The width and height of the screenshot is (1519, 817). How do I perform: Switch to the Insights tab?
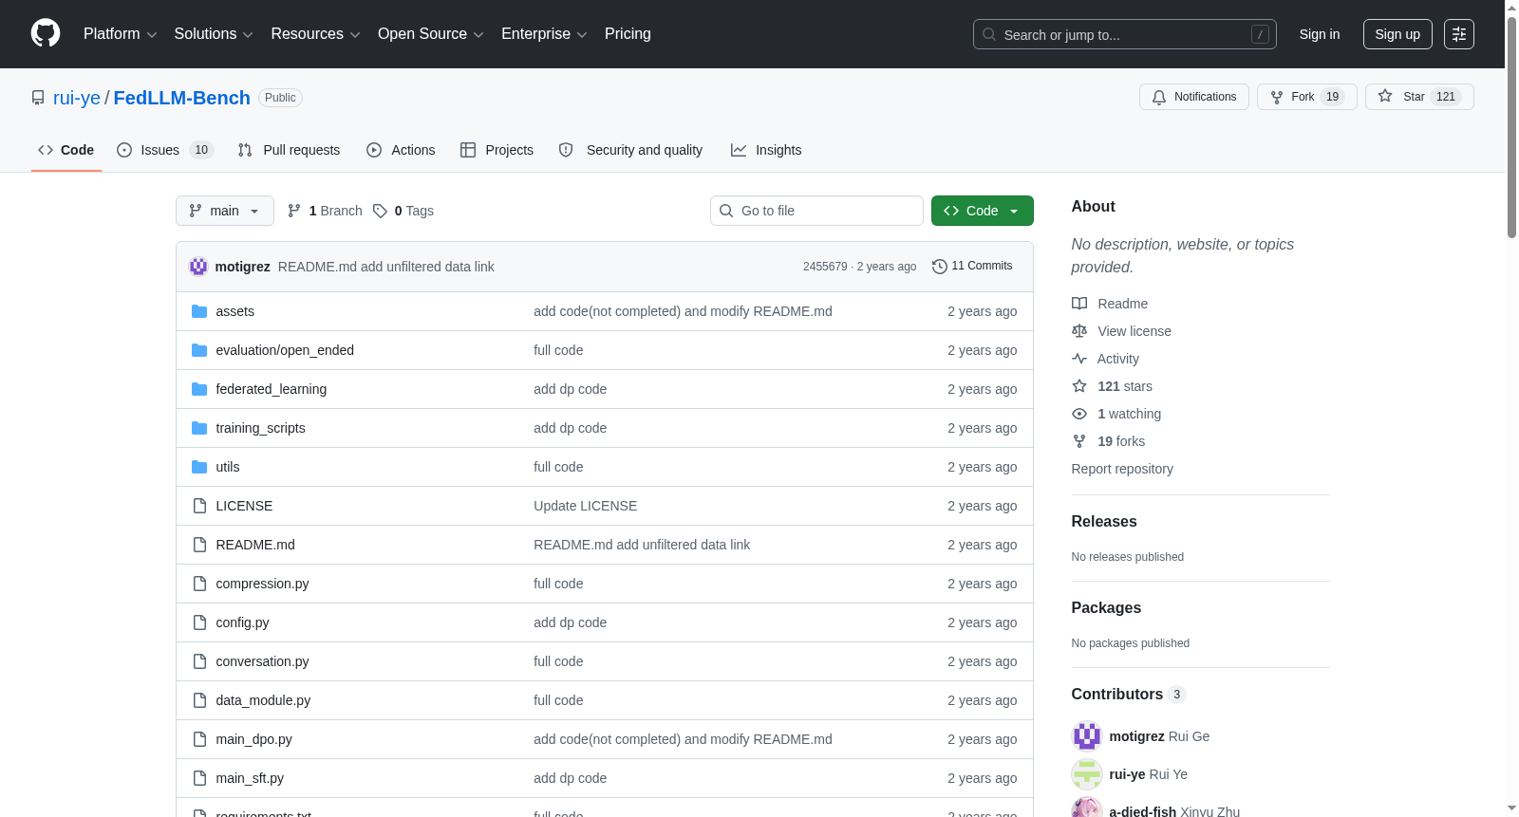click(766, 150)
